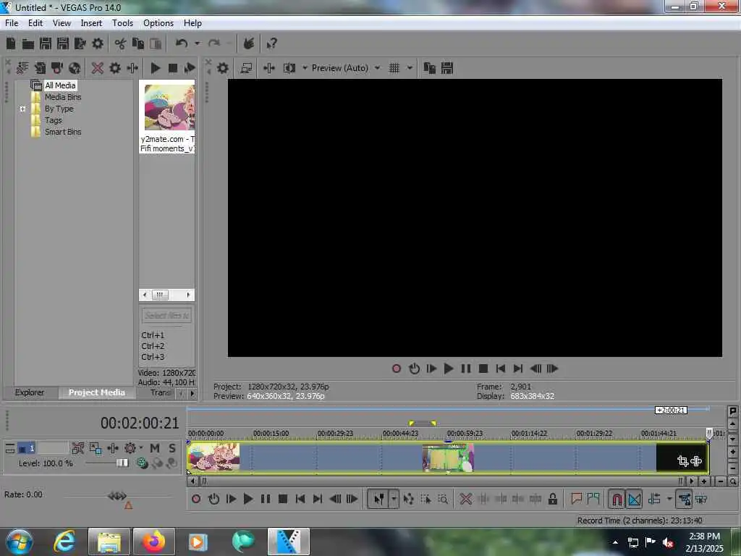This screenshot has height=556, width=741.
Task: Open track FX on video track 1
Action: click(x=113, y=448)
